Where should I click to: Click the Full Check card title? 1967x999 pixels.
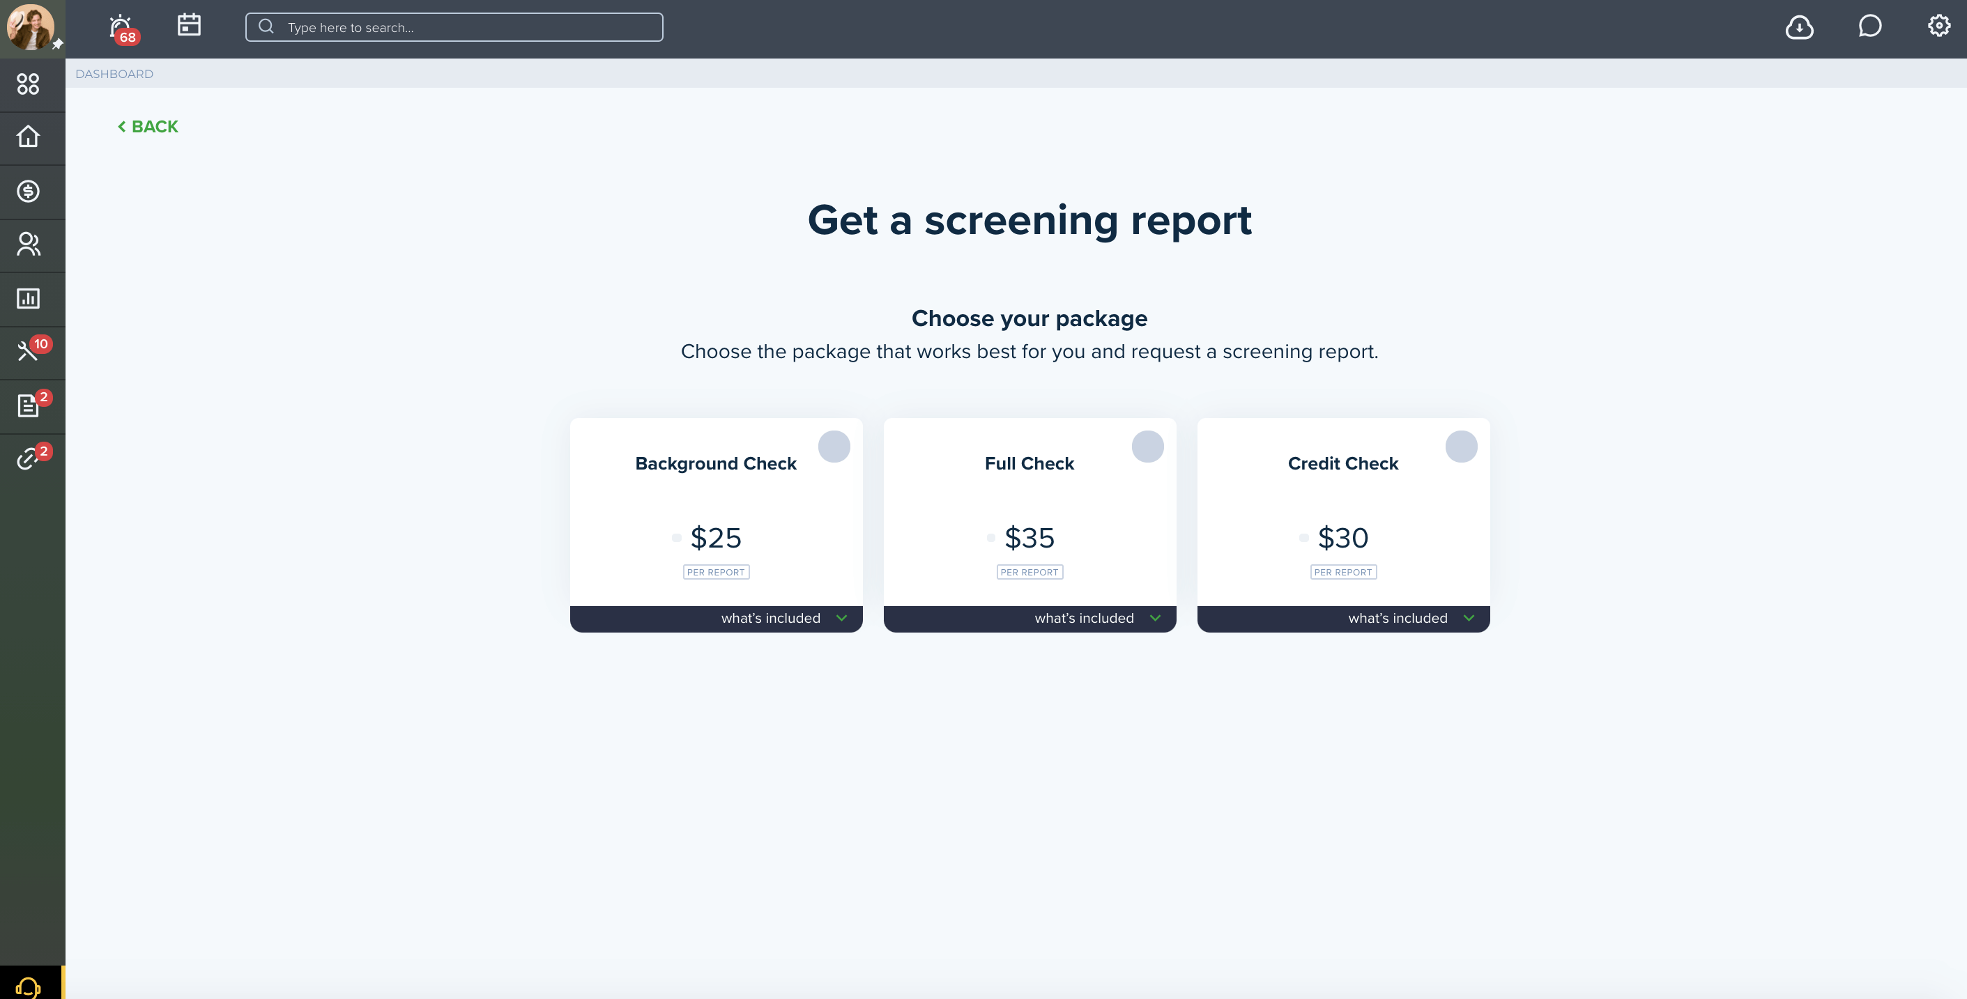pyautogui.click(x=1030, y=463)
